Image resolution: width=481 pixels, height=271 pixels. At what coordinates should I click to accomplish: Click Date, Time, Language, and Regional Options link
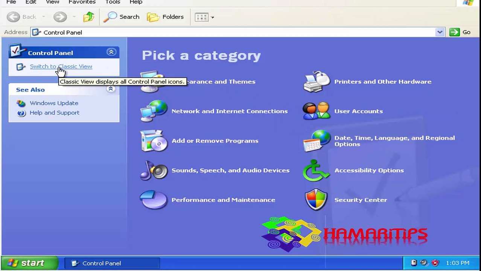394,141
